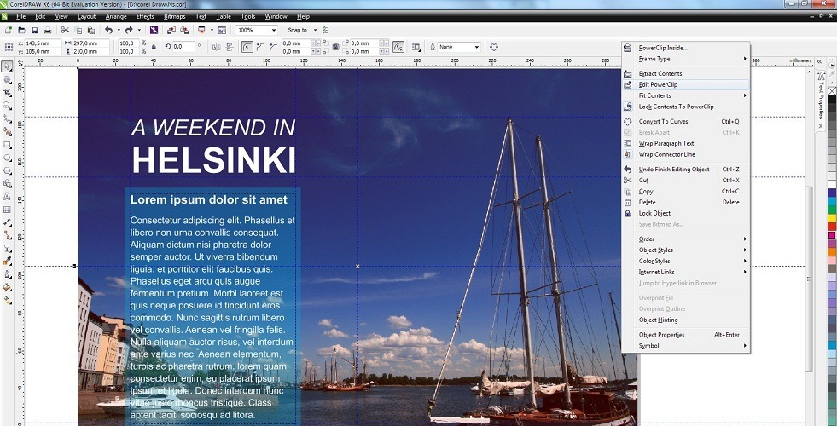
Task: Open the outline width None dropdown
Action: coord(477,47)
